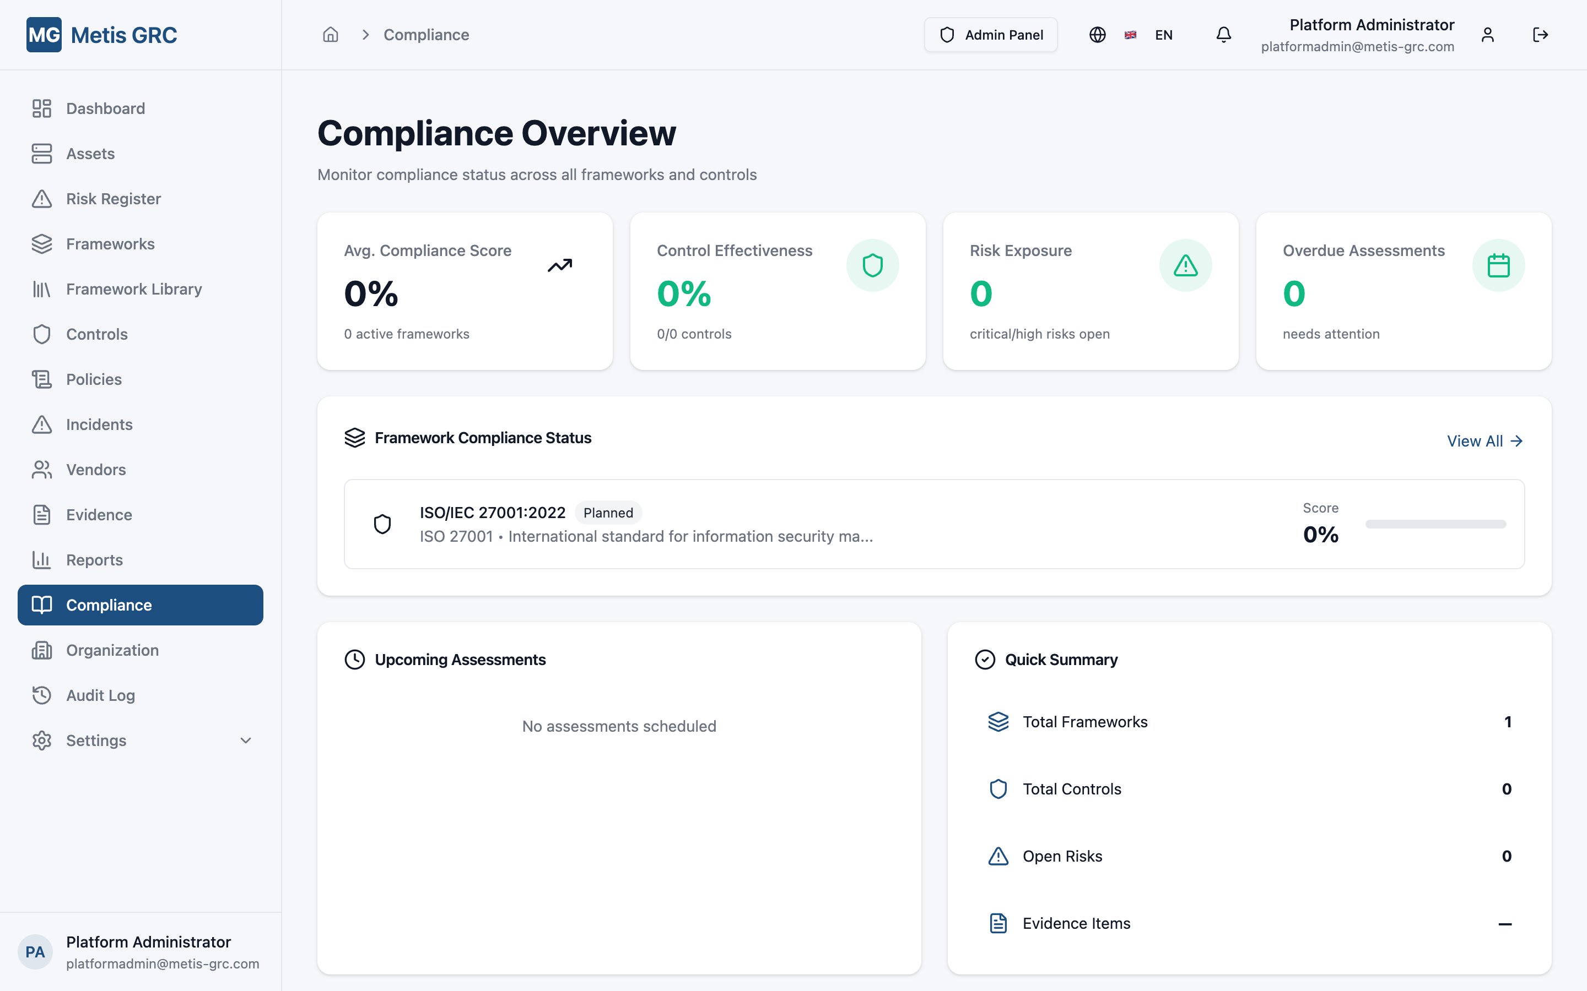
Task: Click the ISO 27001 score progress bar
Action: pos(1435,524)
